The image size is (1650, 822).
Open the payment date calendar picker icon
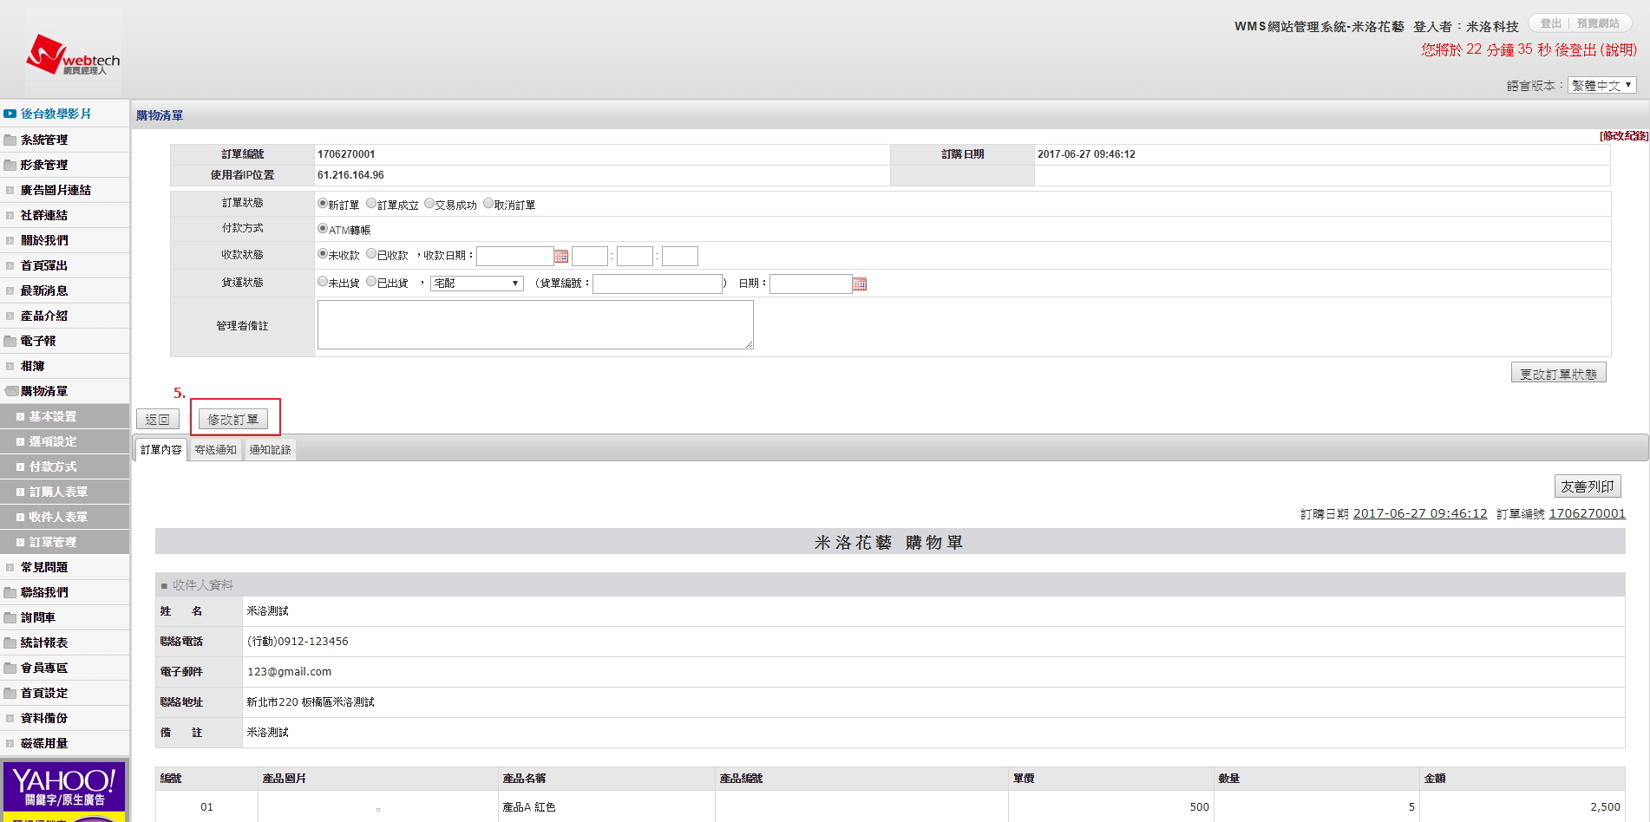coord(561,257)
